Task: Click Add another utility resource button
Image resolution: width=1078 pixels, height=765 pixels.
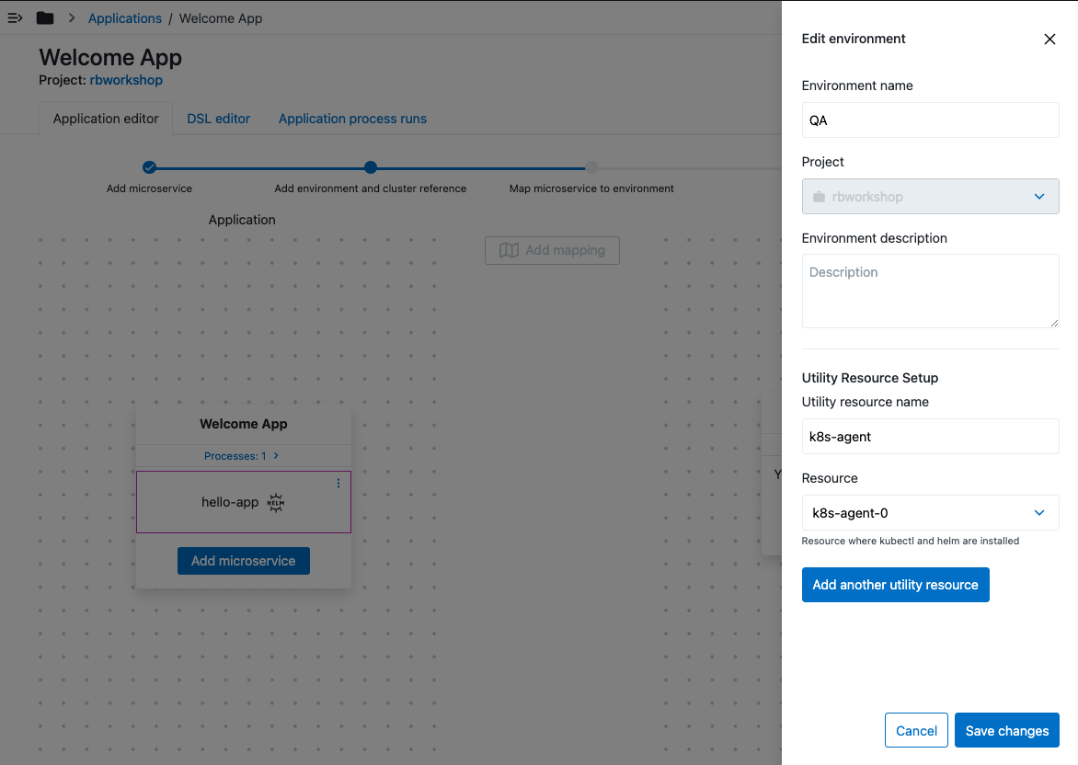Action: (895, 585)
